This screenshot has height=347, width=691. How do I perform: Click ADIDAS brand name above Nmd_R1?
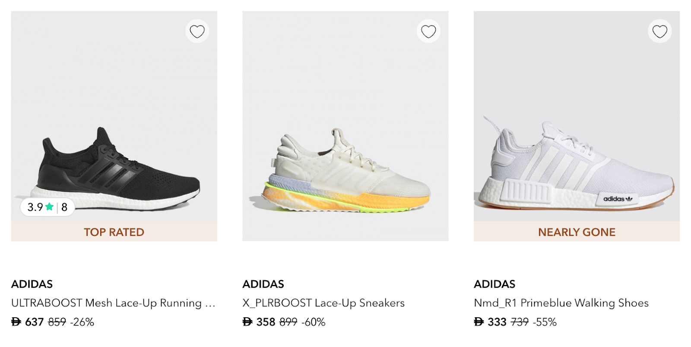(494, 284)
